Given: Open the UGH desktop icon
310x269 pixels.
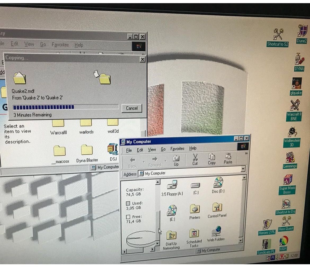Looking at the screenshot, I should click(x=284, y=243).
